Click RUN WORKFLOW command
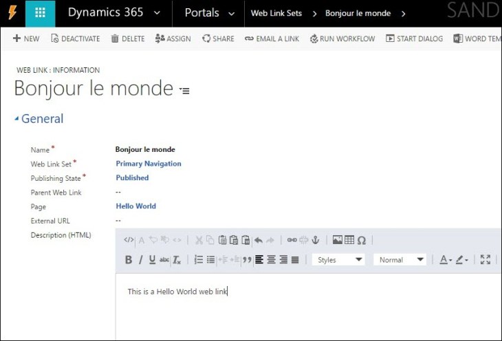 coord(342,38)
